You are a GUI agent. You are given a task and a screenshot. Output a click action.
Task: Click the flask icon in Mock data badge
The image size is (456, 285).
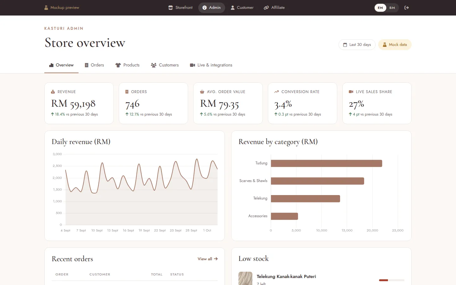tap(385, 45)
